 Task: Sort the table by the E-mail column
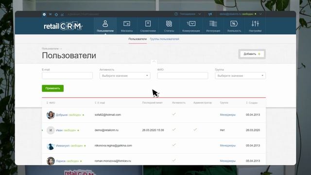click(100, 103)
